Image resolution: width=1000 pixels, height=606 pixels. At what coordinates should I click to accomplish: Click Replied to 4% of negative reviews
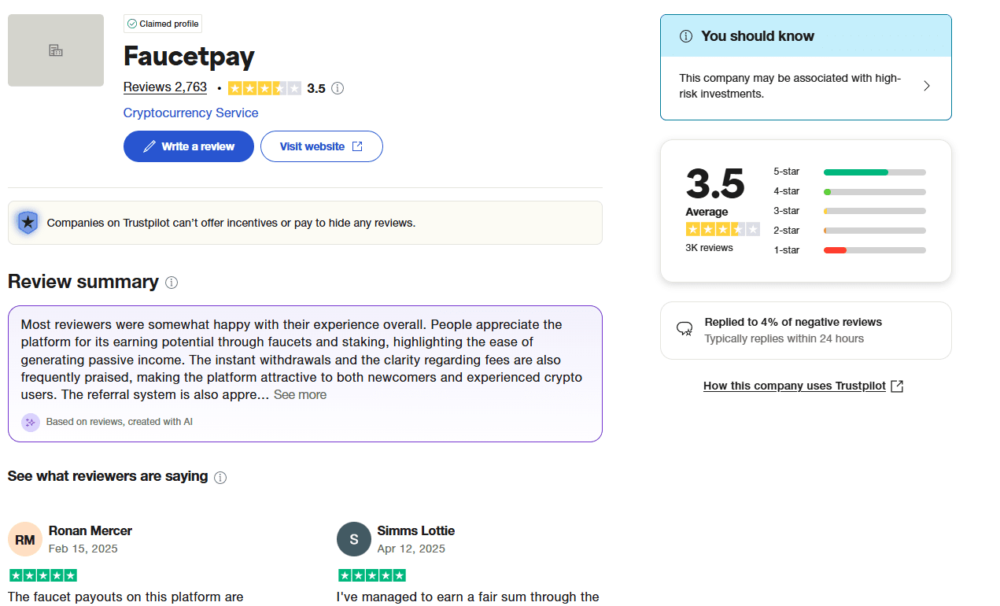[793, 322]
